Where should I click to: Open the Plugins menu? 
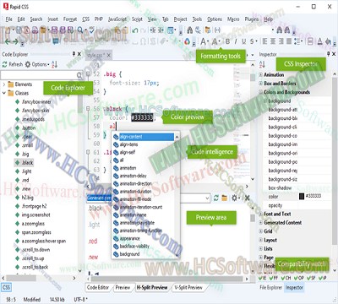(252, 19)
